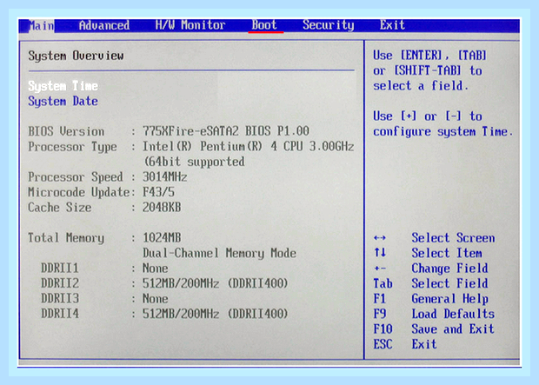539x385 pixels.
Task: Click the DDRII4 512MB/200MHz value
Action: click(216, 314)
